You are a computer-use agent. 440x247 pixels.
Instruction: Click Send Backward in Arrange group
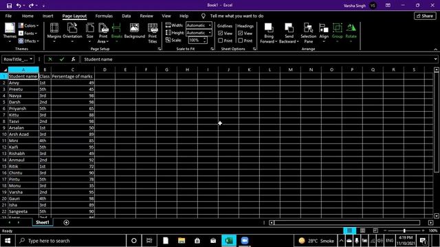pos(289,33)
